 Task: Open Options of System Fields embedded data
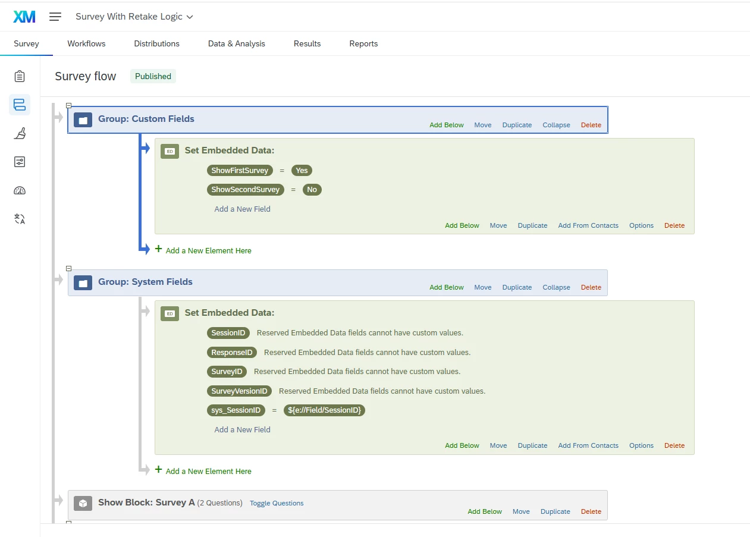pyautogui.click(x=641, y=445)
